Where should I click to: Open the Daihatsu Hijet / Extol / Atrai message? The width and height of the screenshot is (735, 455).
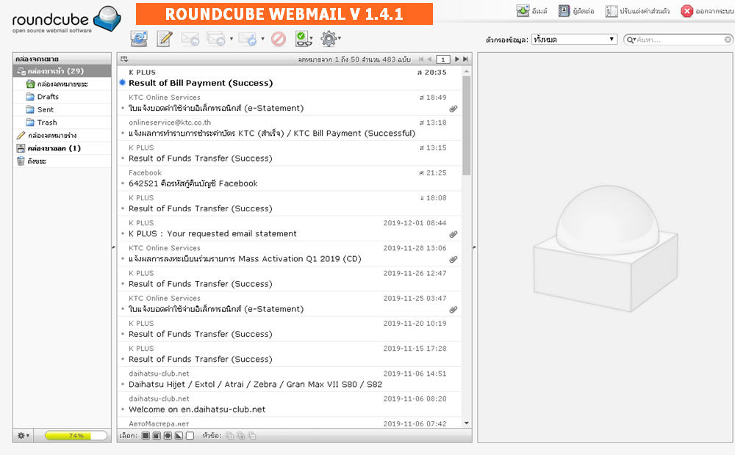pos(289,379)
